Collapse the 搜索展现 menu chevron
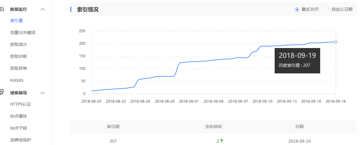The height and width of the screenshot is (145, 363). 43,93
